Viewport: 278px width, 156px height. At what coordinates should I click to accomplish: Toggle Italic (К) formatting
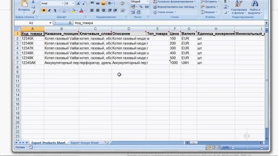[50, 10]
